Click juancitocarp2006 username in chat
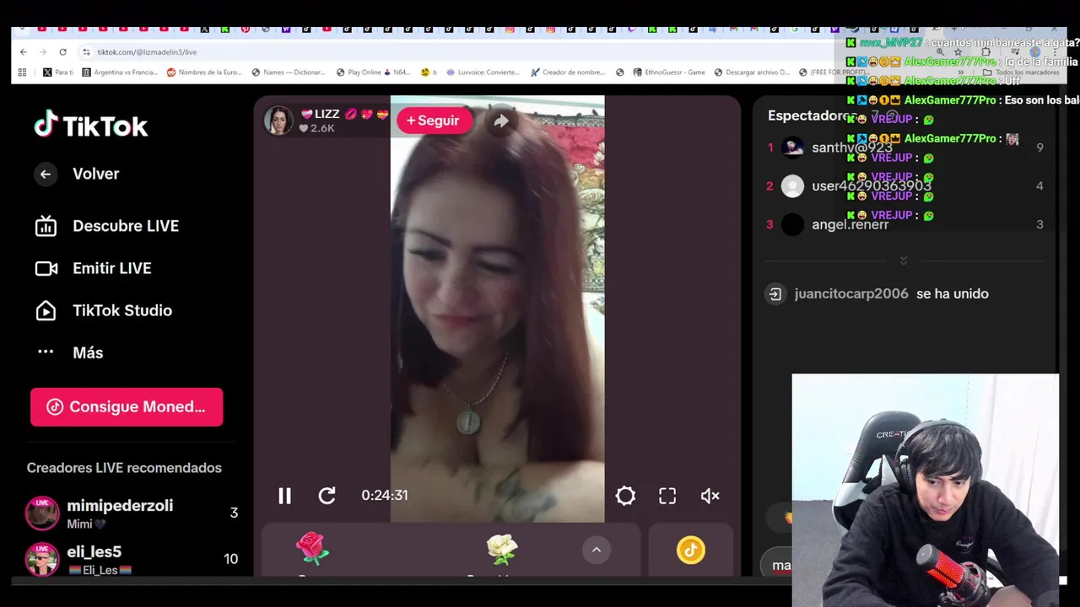 851,293
